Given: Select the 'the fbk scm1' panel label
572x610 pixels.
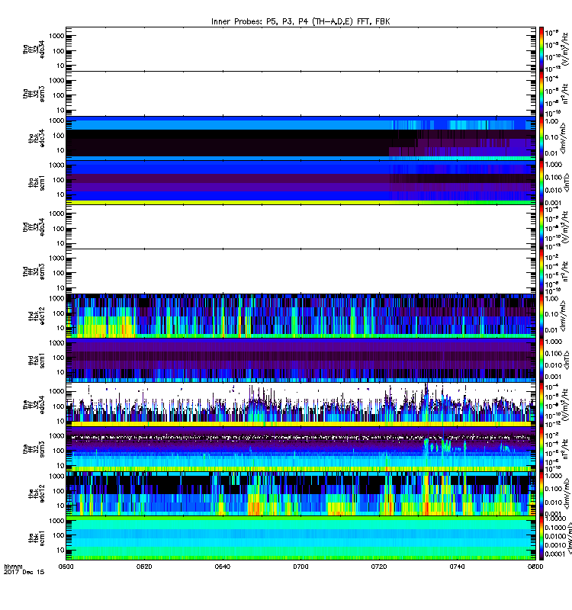Looking at the screenshot, I should (x=37, y=538).
